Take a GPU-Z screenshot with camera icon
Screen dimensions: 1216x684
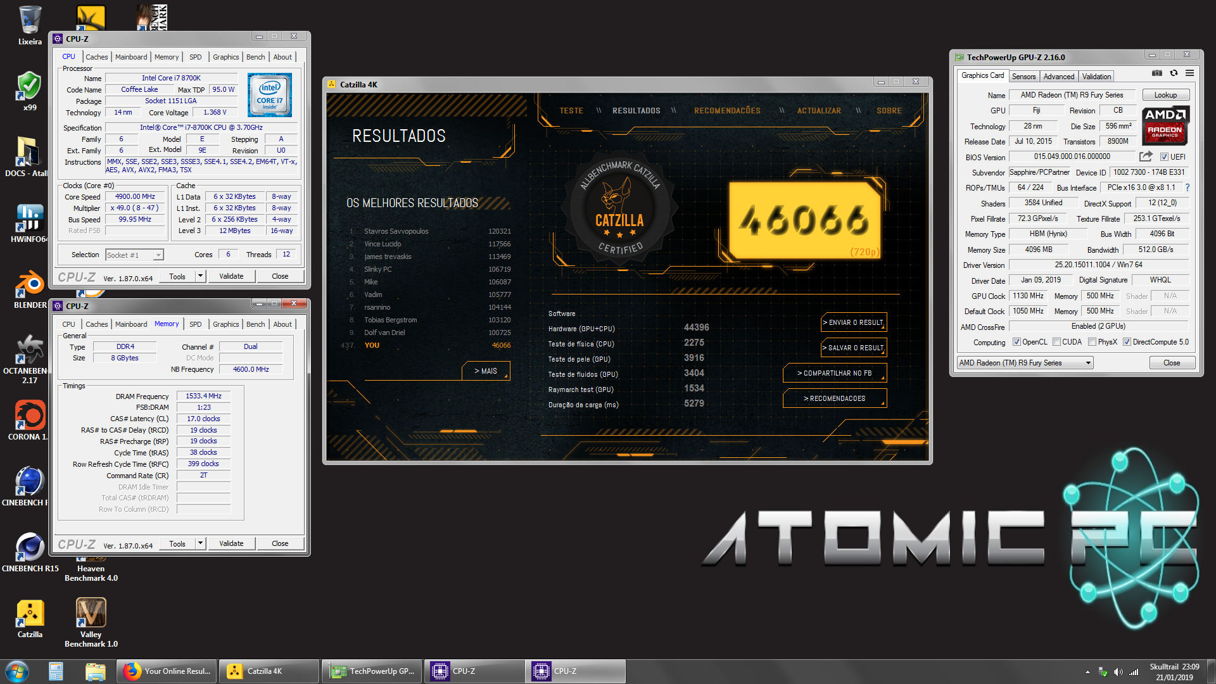coord(1156,73)
